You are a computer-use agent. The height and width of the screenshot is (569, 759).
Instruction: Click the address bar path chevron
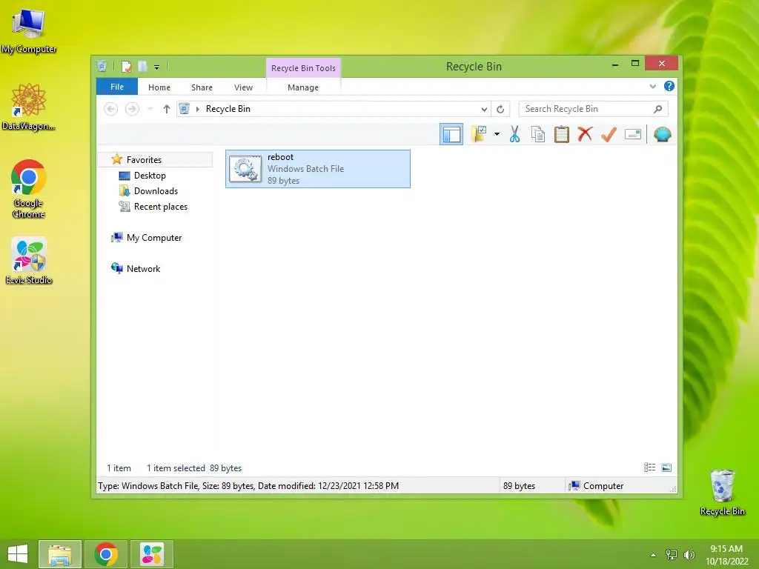click(x=197, y=110)
